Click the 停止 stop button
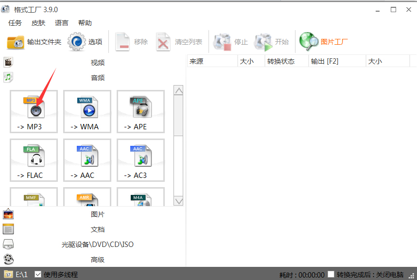This screenshot has width=417, height=280. coord(230,42)
